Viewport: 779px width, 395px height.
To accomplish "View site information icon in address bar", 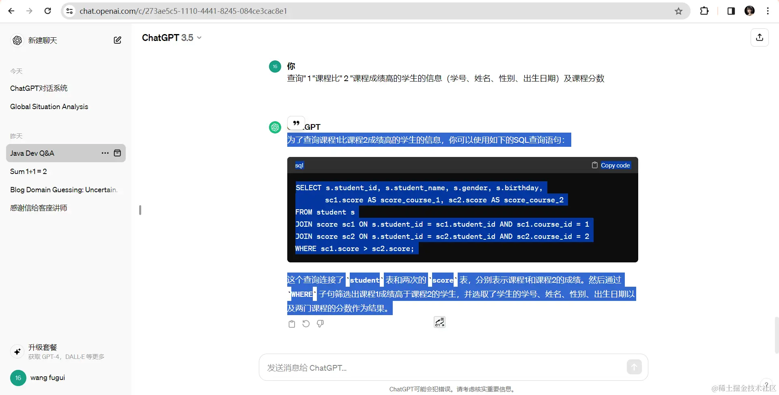I will point(70,11).
